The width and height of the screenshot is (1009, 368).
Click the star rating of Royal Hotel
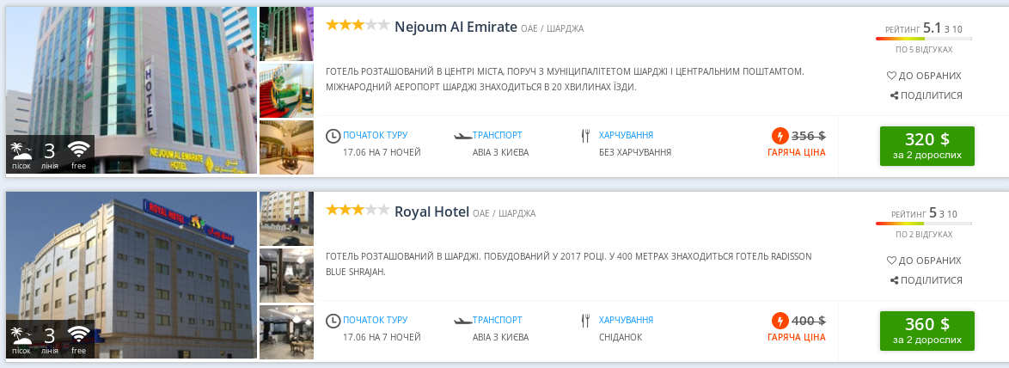point(357,211)
